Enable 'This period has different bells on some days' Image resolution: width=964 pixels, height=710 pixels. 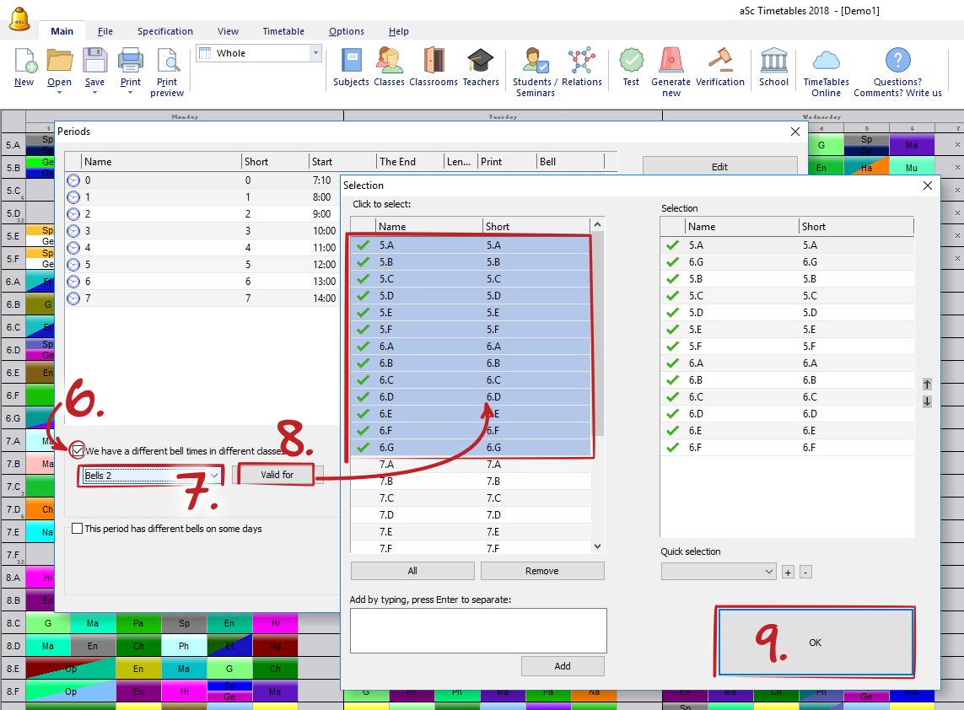(78, 529)
